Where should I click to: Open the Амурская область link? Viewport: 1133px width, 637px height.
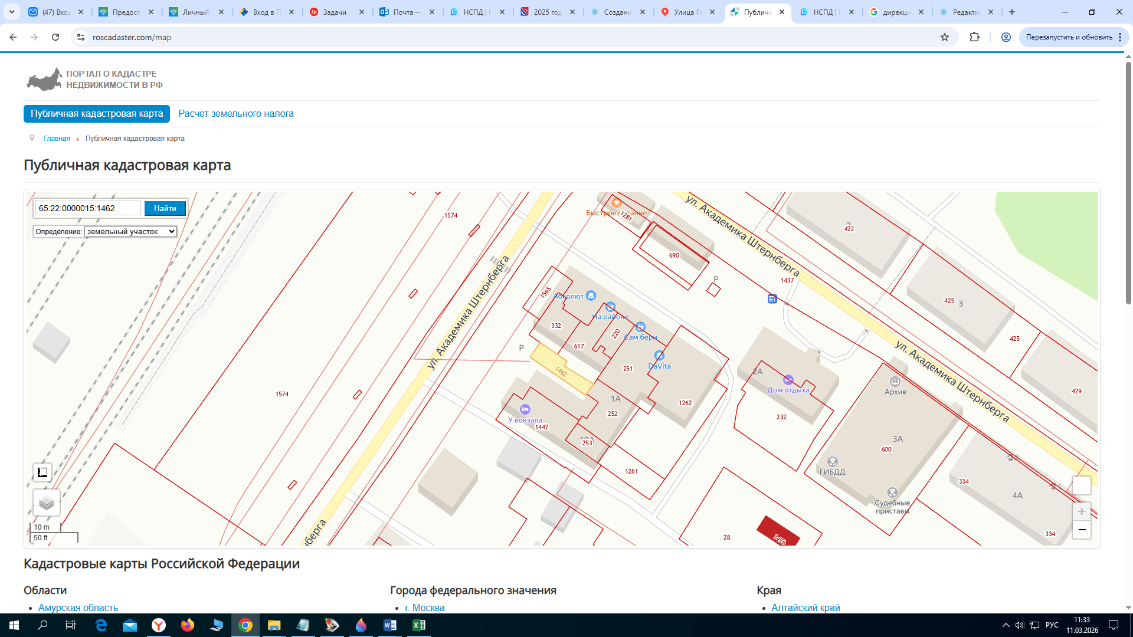[78, 608]
